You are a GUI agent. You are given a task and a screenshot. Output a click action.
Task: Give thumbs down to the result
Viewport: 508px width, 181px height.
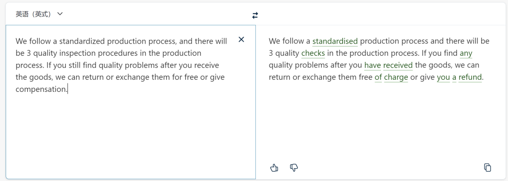click(294, 167)
